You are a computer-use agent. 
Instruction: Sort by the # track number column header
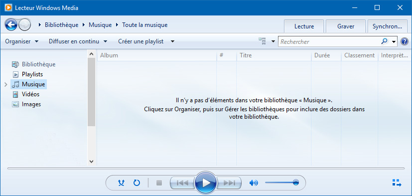click(x=227, y=55)
